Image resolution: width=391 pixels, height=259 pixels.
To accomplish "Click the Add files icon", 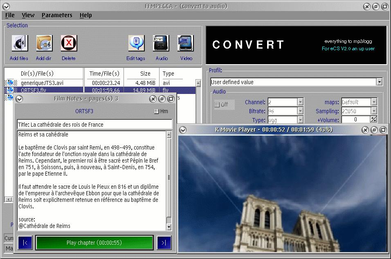I will (x=19, y=43).
